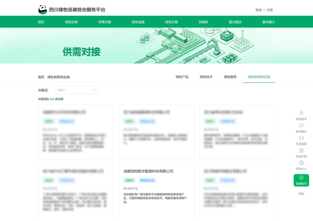313x221 pixels.
Task: Click the 供需对接 banner heading
Action: (81, 52)
